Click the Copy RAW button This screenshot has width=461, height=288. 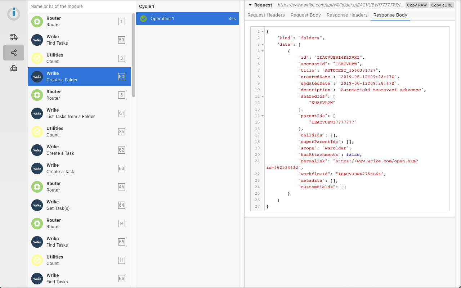[417, 5]
